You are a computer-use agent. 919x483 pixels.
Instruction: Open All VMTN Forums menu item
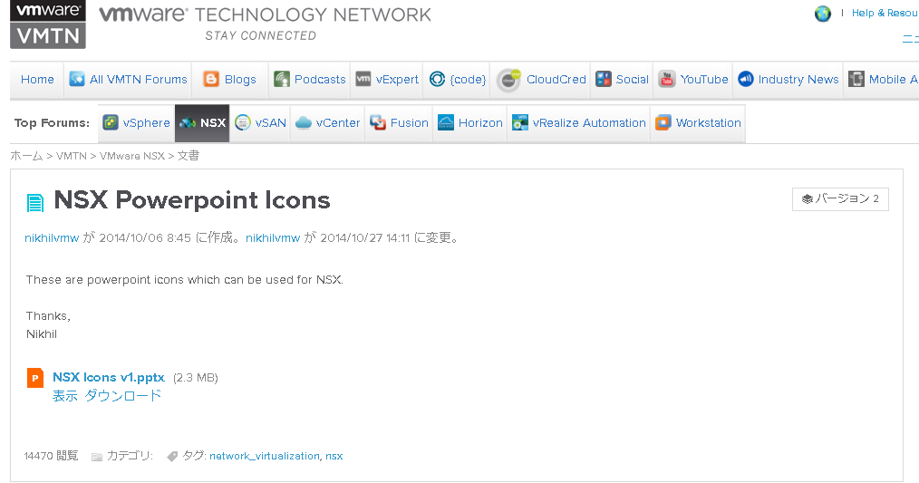[x=139, y=79]
